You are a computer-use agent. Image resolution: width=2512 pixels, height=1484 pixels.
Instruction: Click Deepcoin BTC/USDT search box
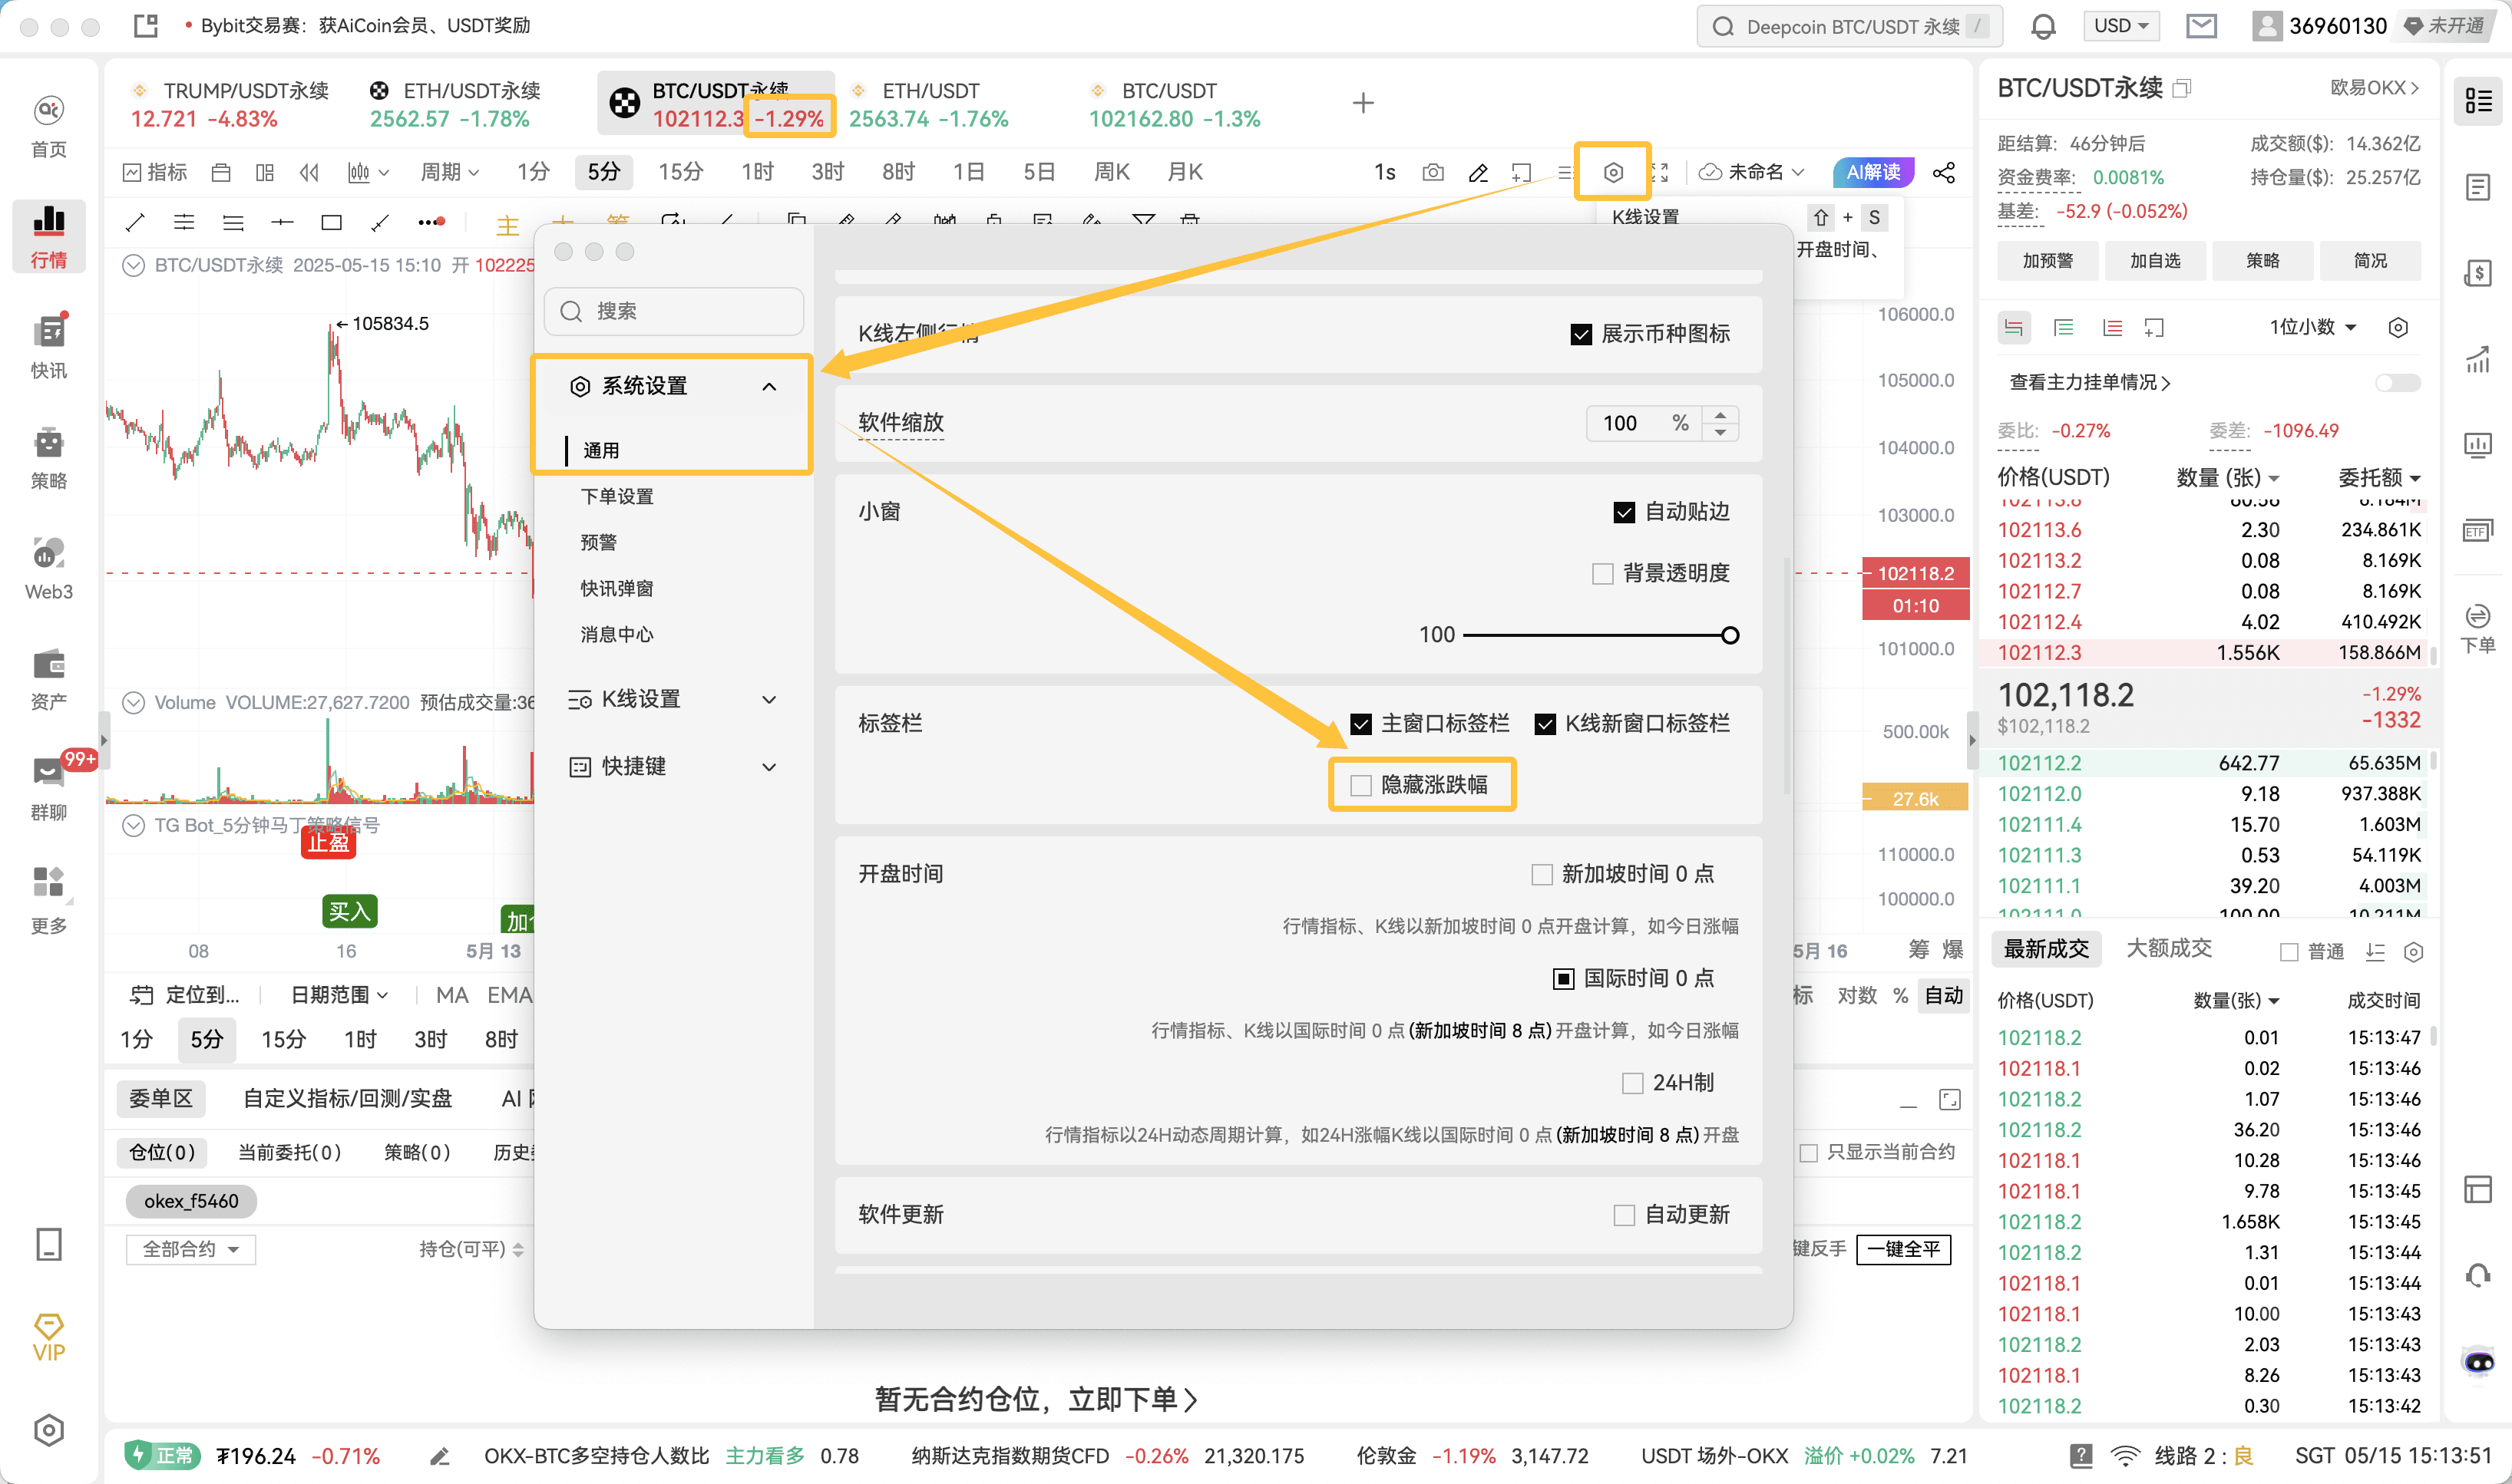coord(1849,26)
